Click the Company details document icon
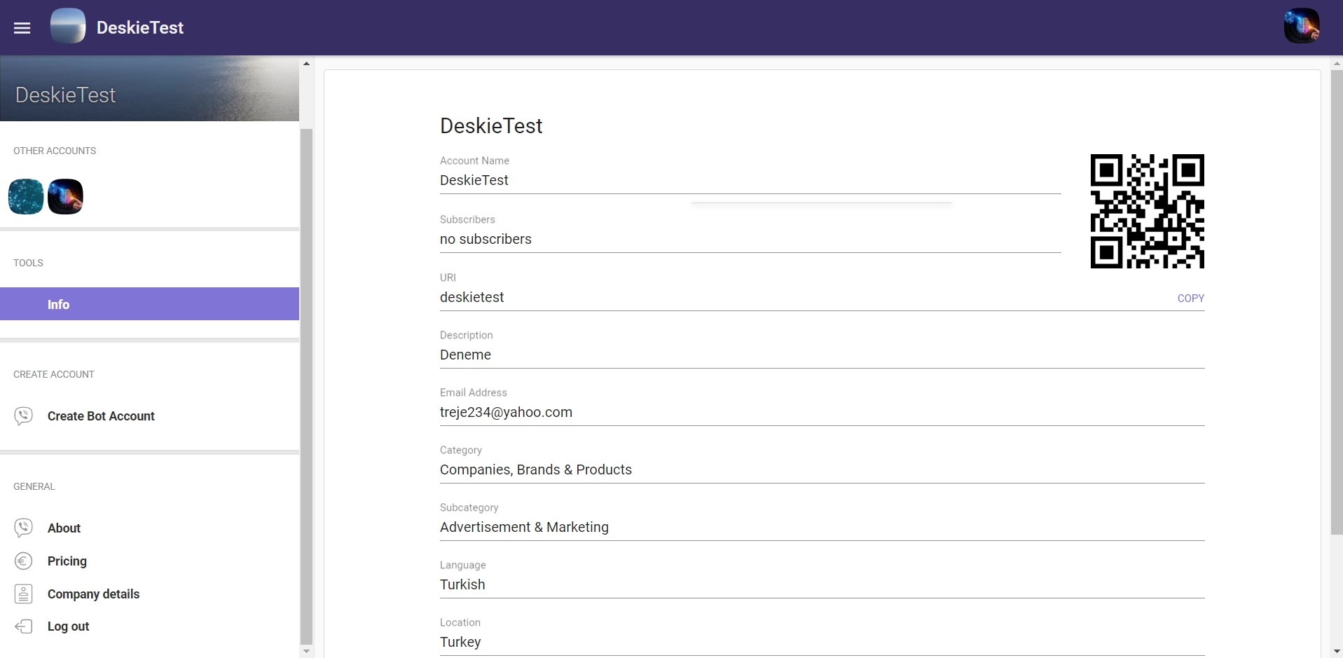Image resolution: width=1343 pixels, height=658 pixels. [24, 594]
